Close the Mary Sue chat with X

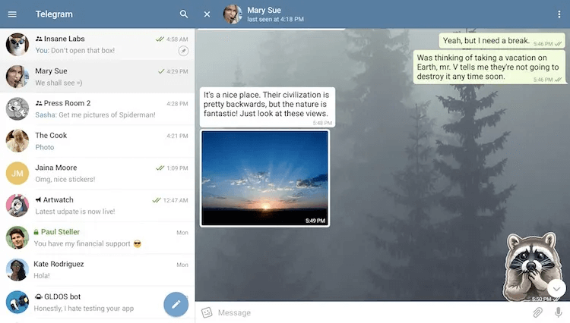coord(207,14)
